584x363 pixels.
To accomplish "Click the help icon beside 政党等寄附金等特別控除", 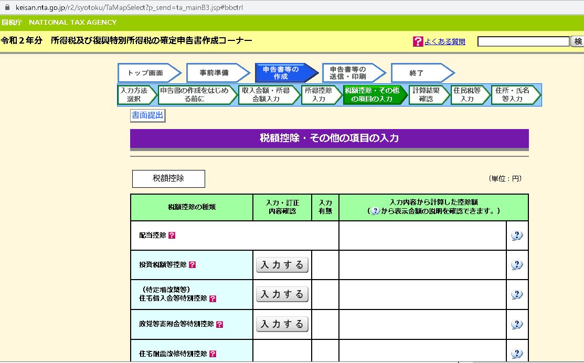I will tap(219, 324).
